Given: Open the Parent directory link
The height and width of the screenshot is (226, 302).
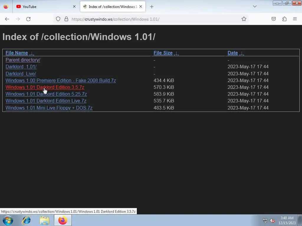Looking at the screenshot, I should click(x=23, y=60).
